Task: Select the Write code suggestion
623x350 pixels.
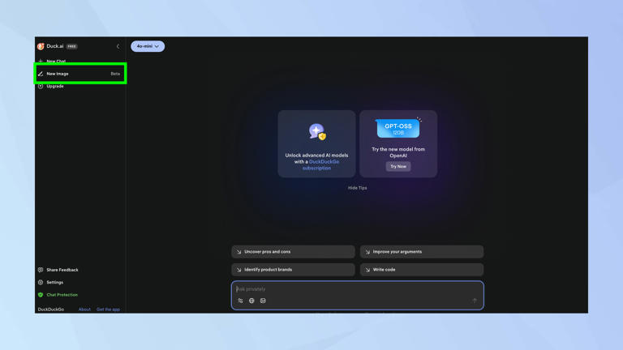Action: pos(422,270)
